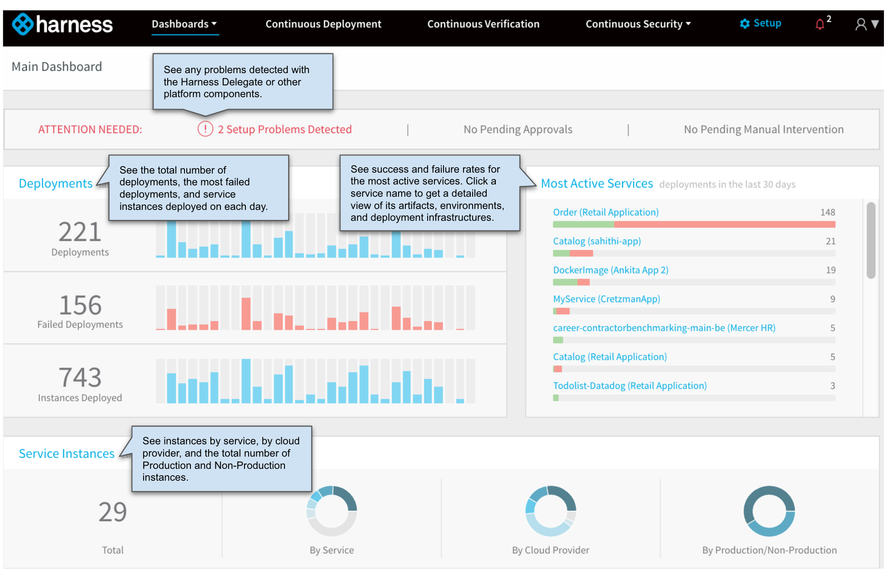Click the Harness logo icon

pos(23,24)
